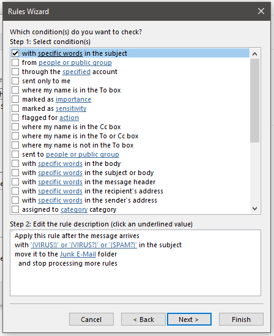Enable 'where my name is in the To box'
274x336 pixels.
point(15,90)
